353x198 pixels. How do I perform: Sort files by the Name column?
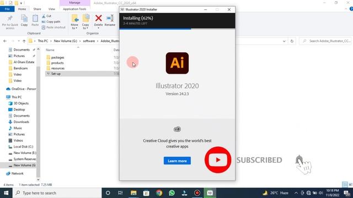pos(50,50)
